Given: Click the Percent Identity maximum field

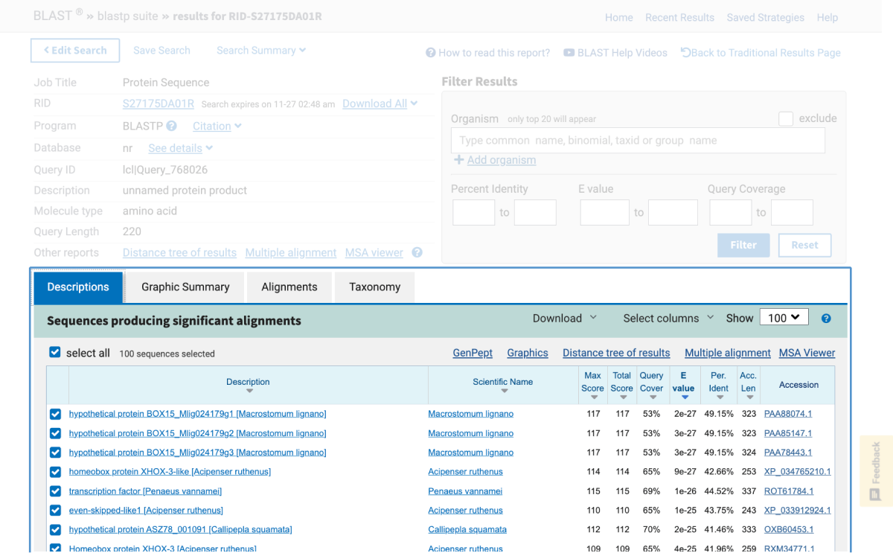Looking at the screenshot, I should [x=535, y=213].
